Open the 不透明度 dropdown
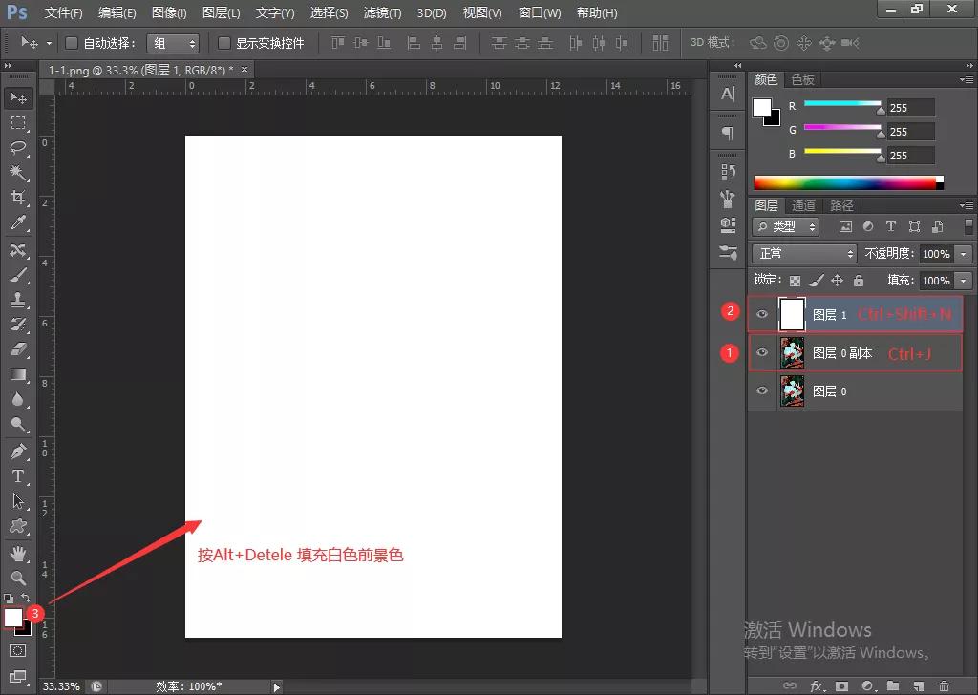 pyautogui.click(x=962, y=253)
